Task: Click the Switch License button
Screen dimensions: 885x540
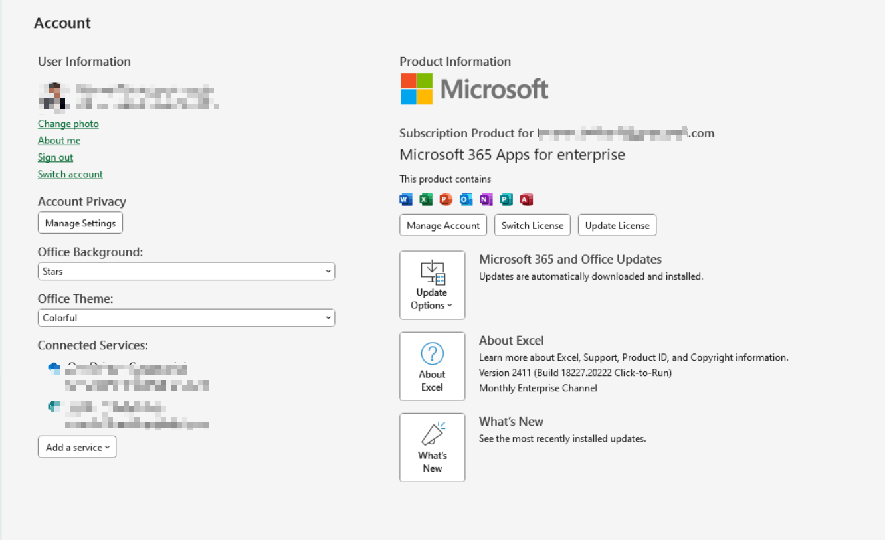Action: (532, 225)
